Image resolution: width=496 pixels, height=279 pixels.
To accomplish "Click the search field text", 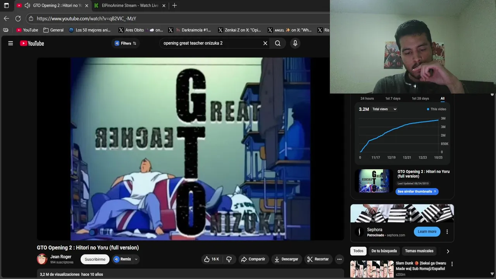I will [x=193, y=43].
